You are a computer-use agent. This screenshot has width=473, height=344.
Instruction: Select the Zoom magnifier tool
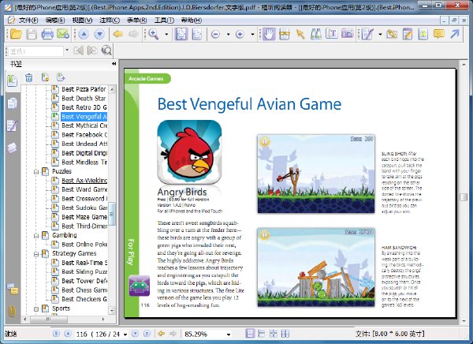coord(154,34)
